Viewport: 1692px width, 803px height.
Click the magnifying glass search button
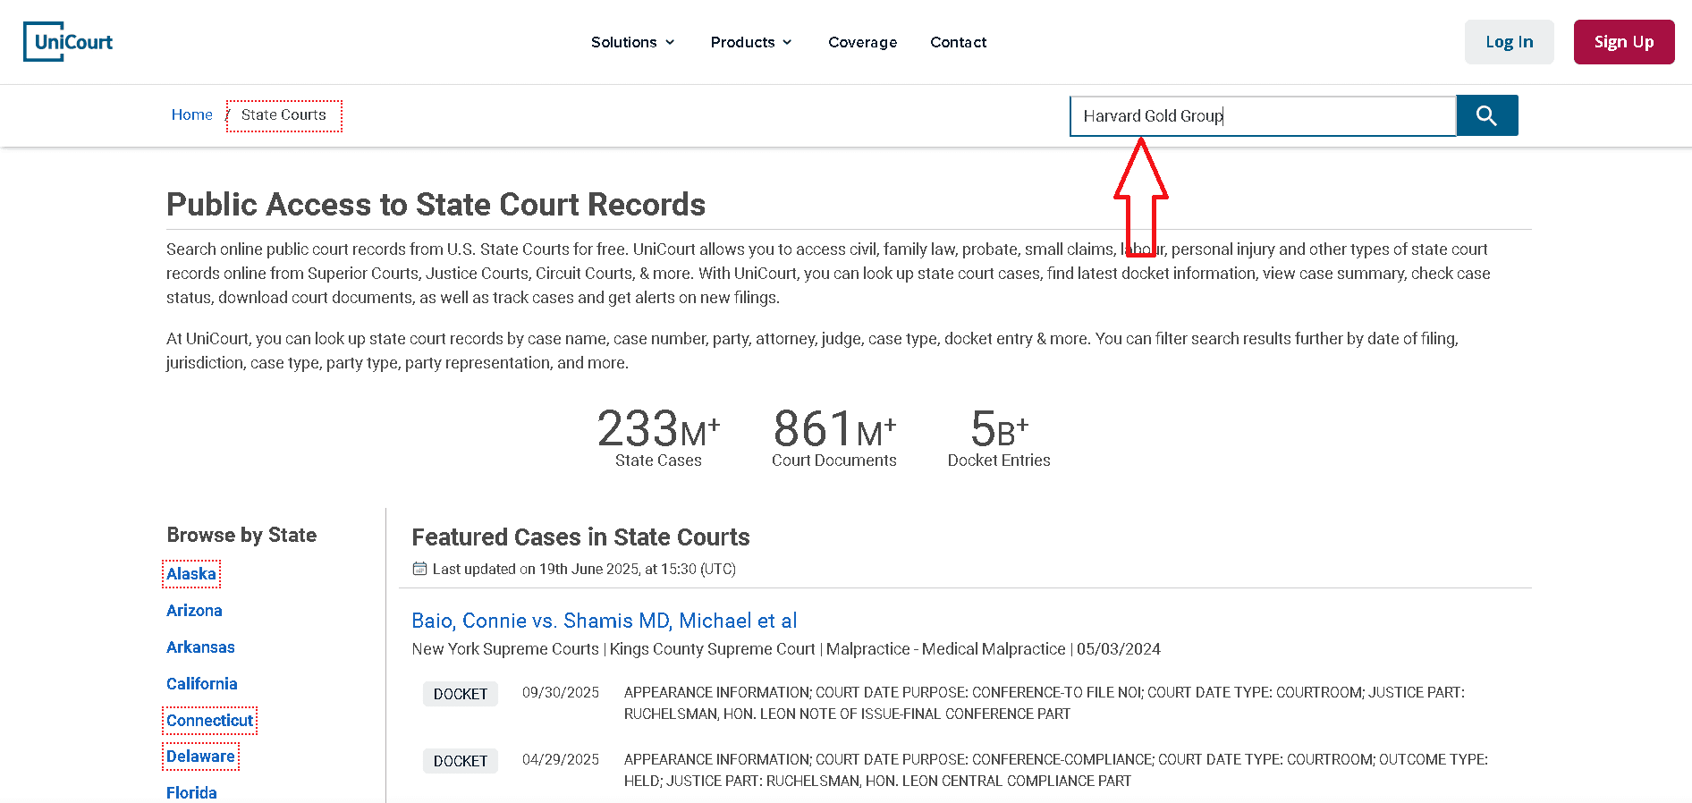1486,115
